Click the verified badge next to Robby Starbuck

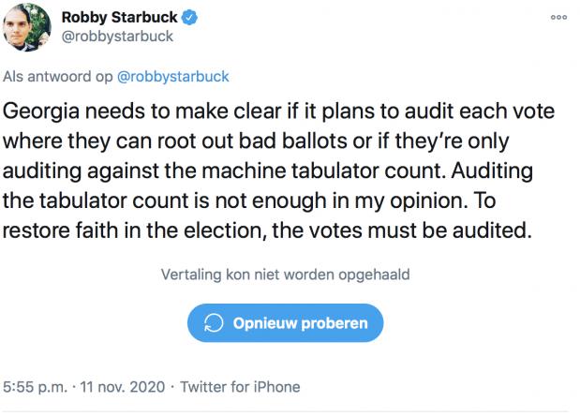click(189, 18)
